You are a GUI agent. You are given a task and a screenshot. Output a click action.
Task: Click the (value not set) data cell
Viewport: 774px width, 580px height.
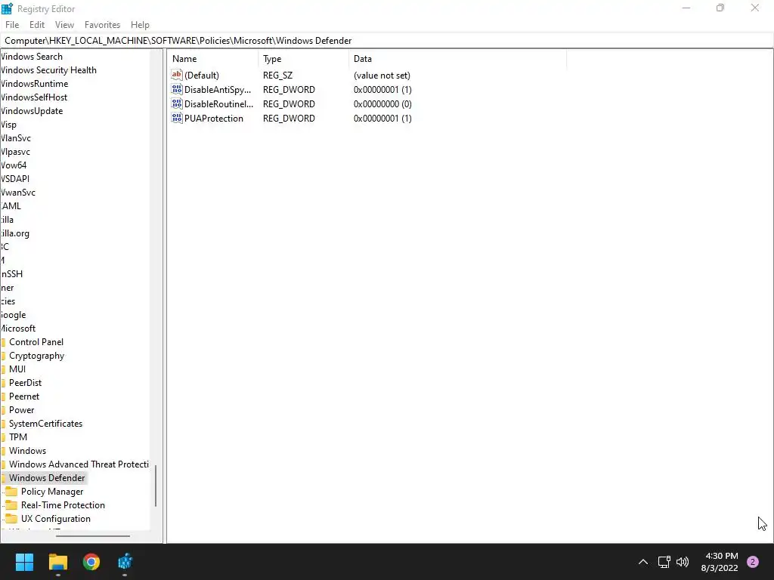click(382, 75)
